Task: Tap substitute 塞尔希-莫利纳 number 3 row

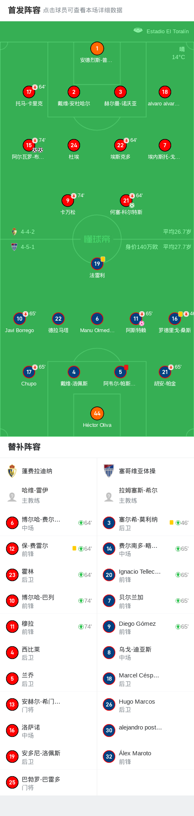Action: [x=145, y=523]
